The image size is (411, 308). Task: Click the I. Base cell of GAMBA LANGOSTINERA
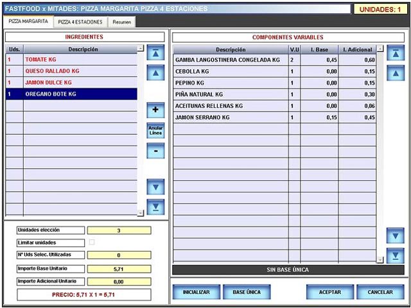[x=319, y=60]
